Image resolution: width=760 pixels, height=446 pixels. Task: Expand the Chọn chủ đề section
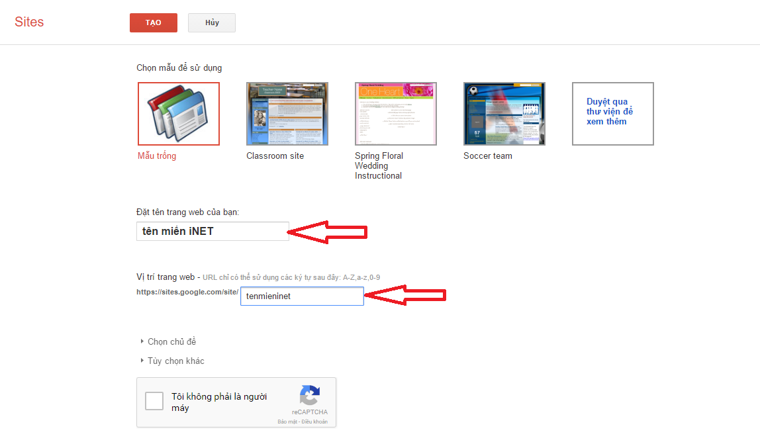pyautogui.click(x=171, y=342)
